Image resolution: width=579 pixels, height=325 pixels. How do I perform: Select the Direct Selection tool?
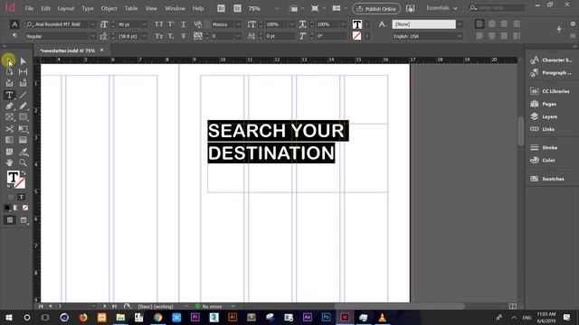(23, 61)
